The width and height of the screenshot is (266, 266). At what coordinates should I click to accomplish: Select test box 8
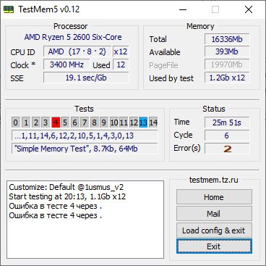[x=94, y=122]
